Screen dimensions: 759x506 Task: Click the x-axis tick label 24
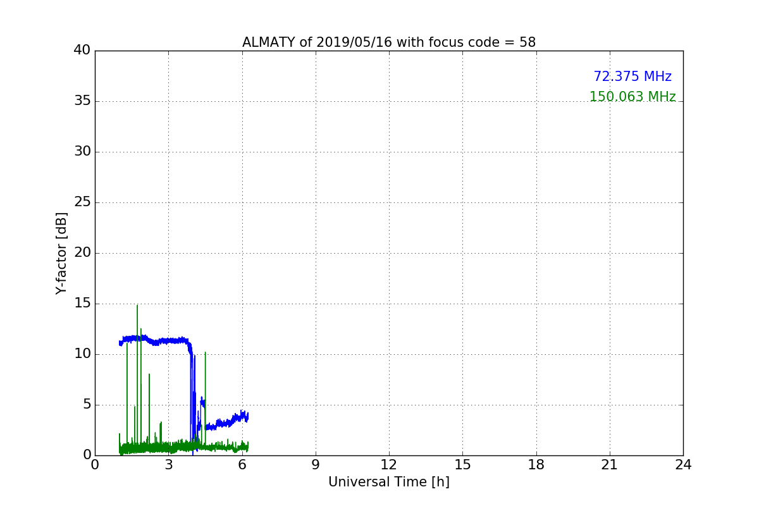(x=683, y=465)
